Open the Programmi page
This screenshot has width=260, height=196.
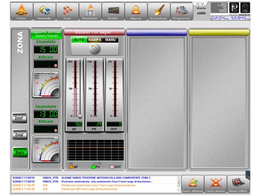pos(181,11)
